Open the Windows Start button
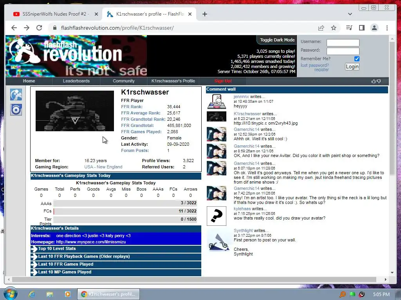Viewport: 401px width, 300px height. [11, 293]
